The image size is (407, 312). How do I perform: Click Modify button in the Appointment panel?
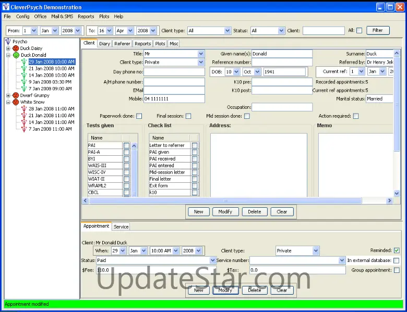(225, 290)
